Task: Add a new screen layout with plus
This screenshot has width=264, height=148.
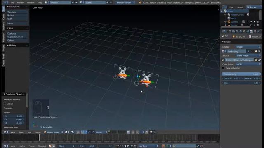Action: click(x=73, y=2)
